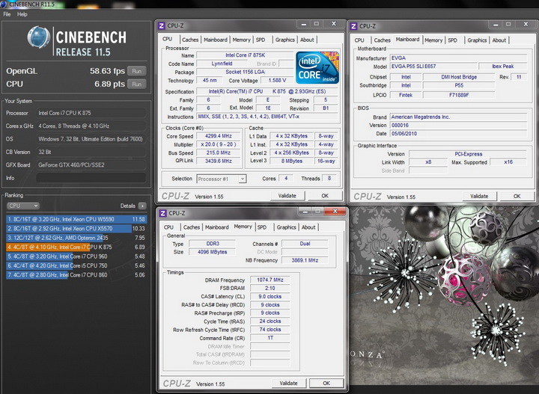Select ranking row Intel Xeon CPU X5570
This screenshot has height=394, width=539.
[x=76, y=228]
